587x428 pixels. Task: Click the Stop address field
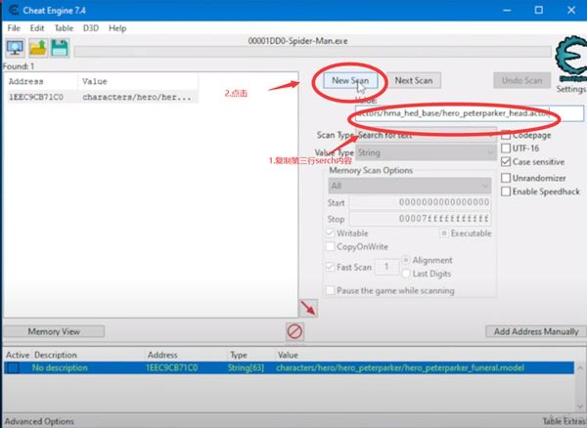pyautogui.click(x=420, y=219)
